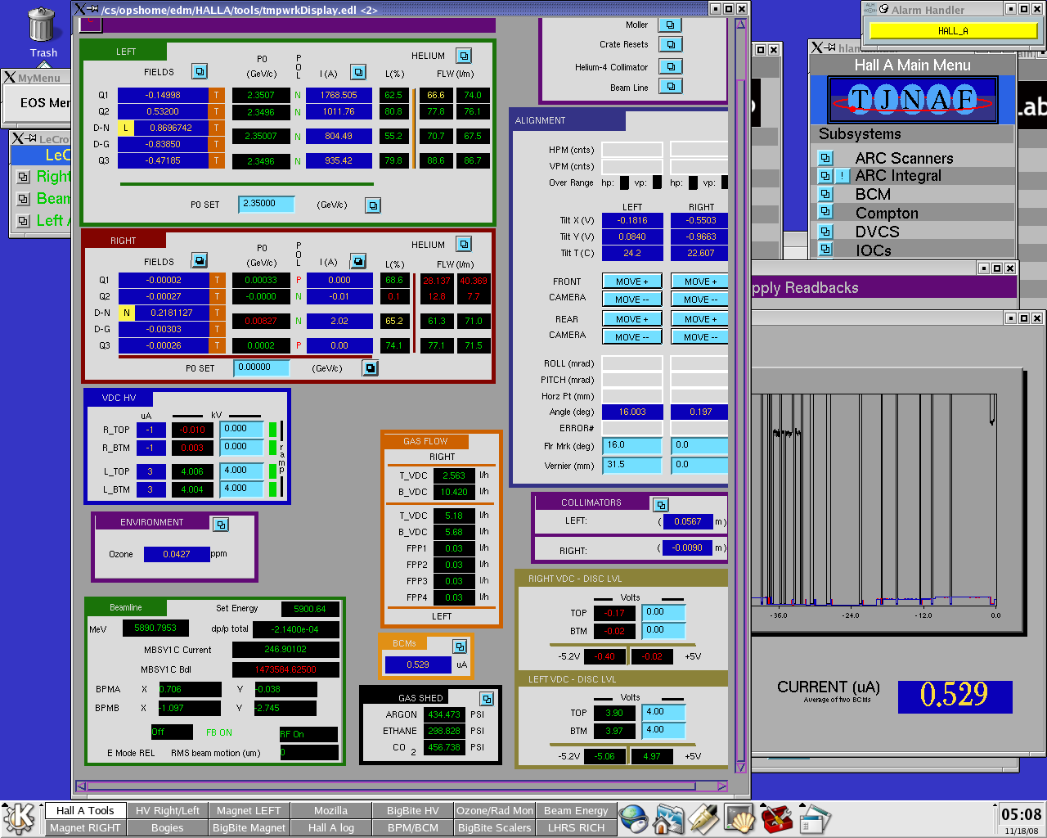Image resolution: width=1047 pixels, height=838 pixels.
Task: Open the home folder icon in panel
Action: (x=668, y=819)
